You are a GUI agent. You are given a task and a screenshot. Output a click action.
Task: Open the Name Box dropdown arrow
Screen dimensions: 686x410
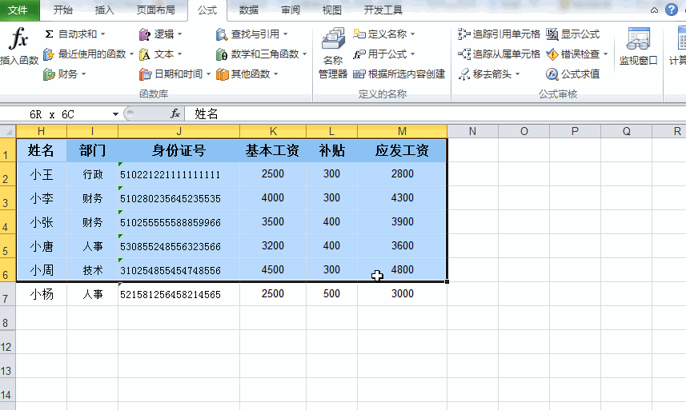[116, 114]
